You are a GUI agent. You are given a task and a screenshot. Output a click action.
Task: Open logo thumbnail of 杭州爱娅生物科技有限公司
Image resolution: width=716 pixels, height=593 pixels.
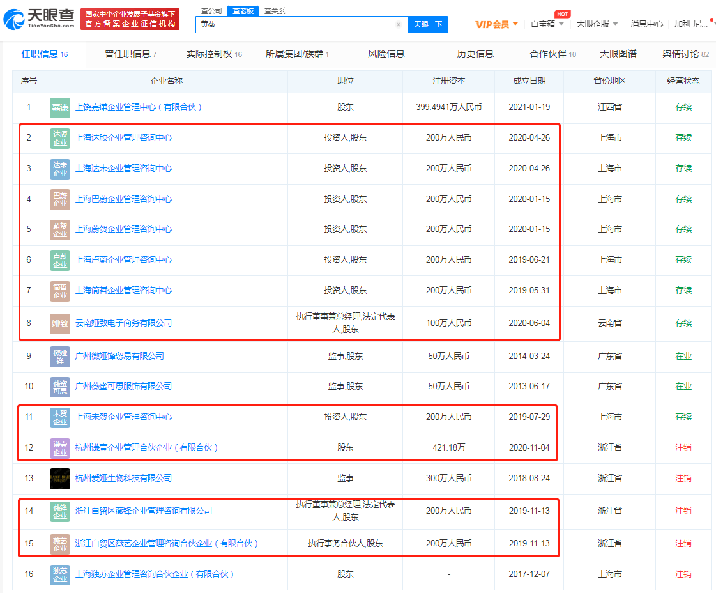point(60,479)
